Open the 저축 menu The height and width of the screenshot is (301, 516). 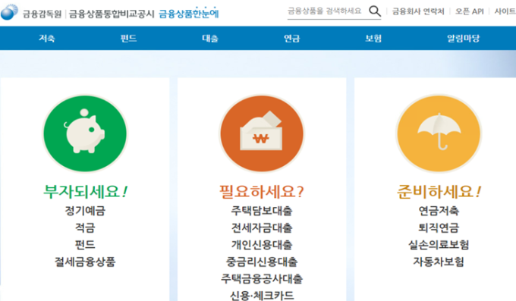point(47,39)
